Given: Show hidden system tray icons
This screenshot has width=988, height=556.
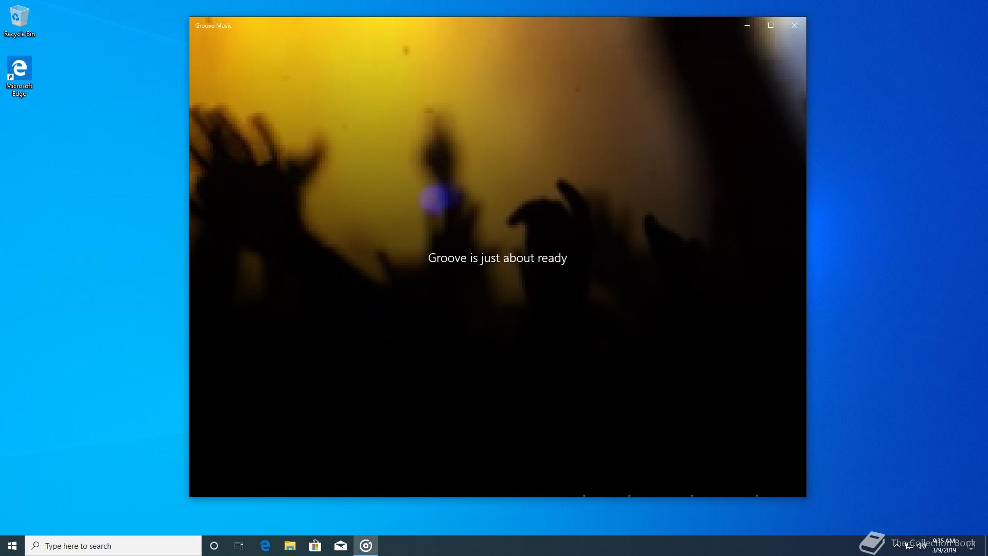Looking at the screenshot, I should click(897, 546).
